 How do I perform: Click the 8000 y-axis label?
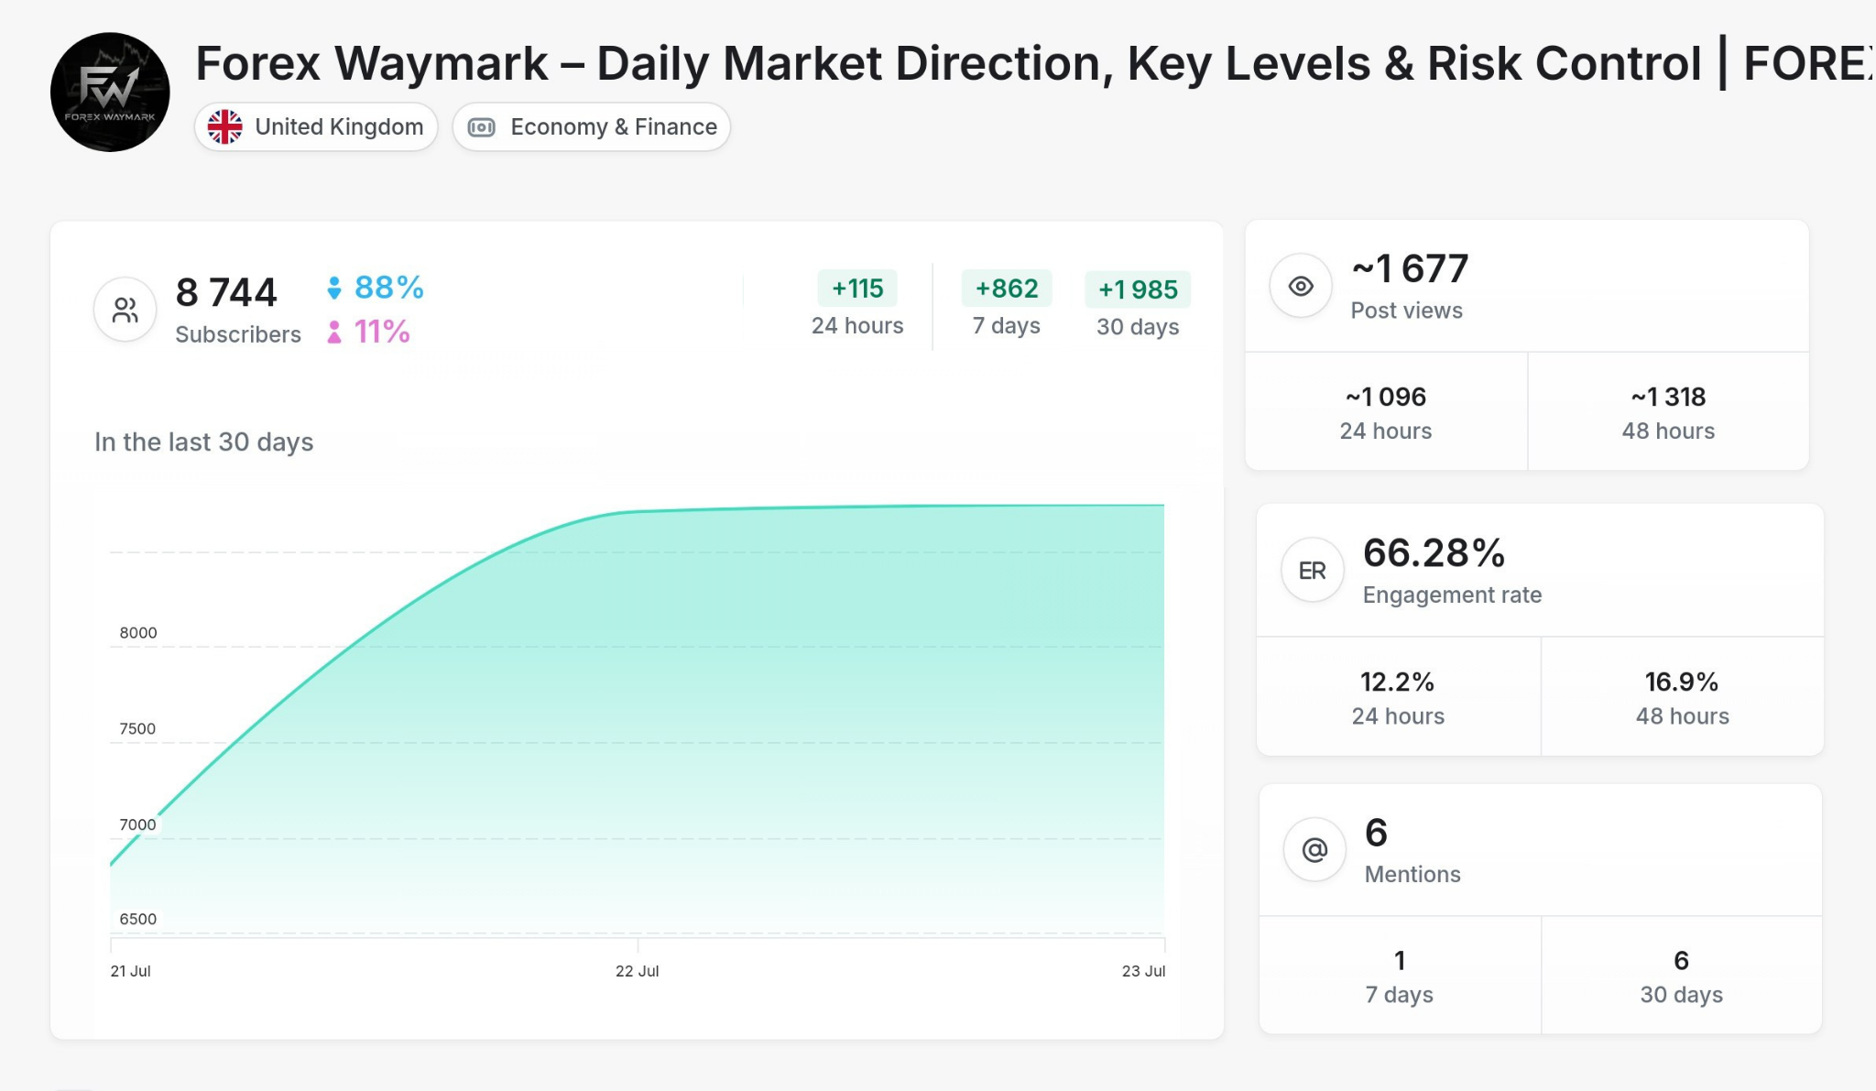138,633
